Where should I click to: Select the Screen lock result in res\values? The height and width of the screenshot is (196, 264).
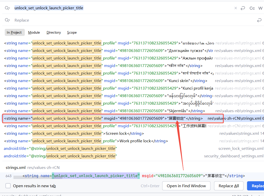(133, 134)
